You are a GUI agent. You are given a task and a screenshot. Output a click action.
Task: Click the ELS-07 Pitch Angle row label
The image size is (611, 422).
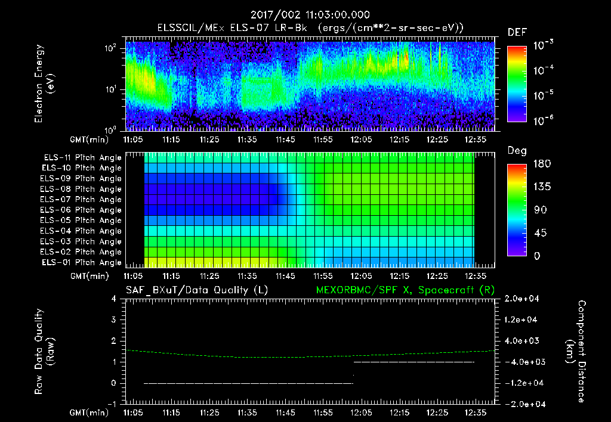(x=81, y=199)
